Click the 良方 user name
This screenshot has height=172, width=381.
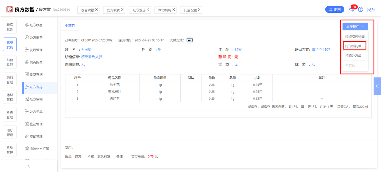371,9
